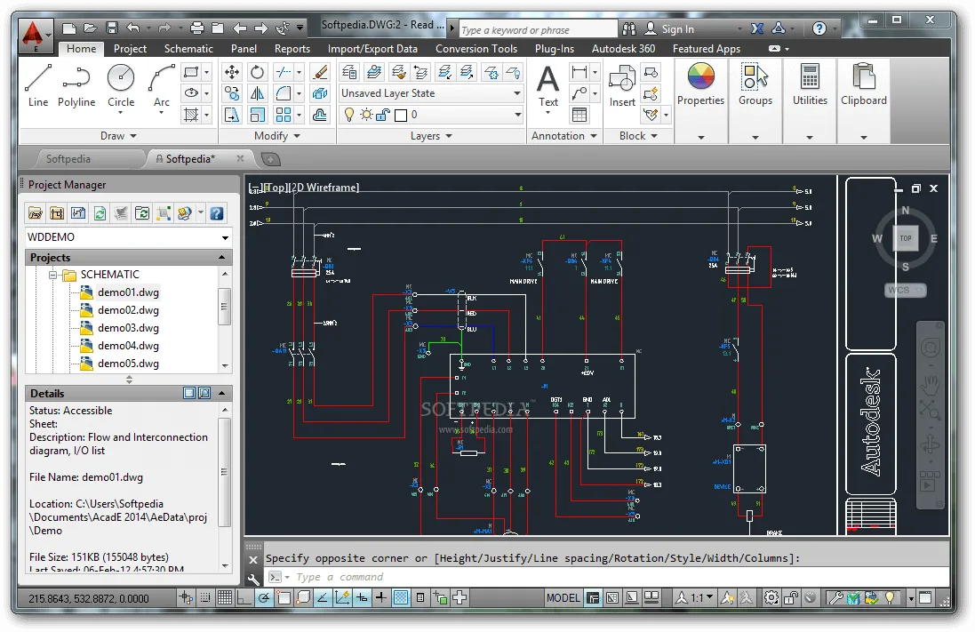Viewport: 975px width, 632px height.
Task: Click the TOP face of ViewCube
Action: coord(906,238)
